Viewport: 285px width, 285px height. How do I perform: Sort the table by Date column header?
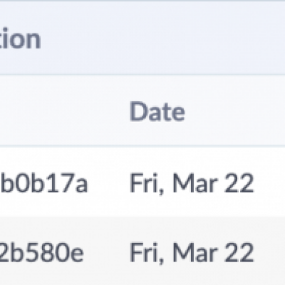(157, 111)
